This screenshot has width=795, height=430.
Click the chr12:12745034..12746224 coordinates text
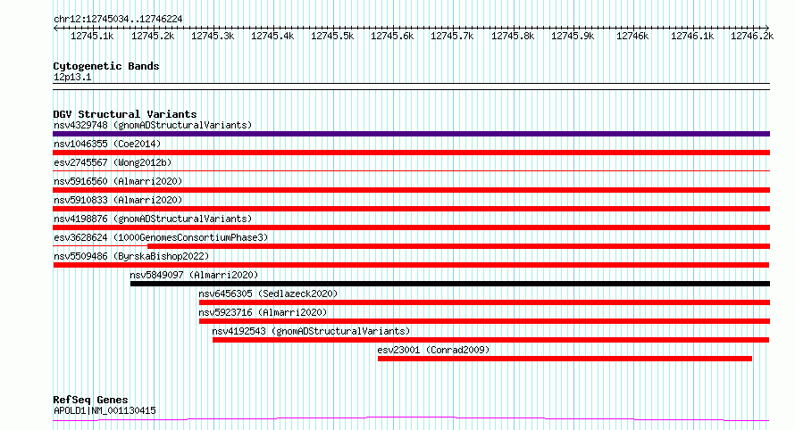118,20
